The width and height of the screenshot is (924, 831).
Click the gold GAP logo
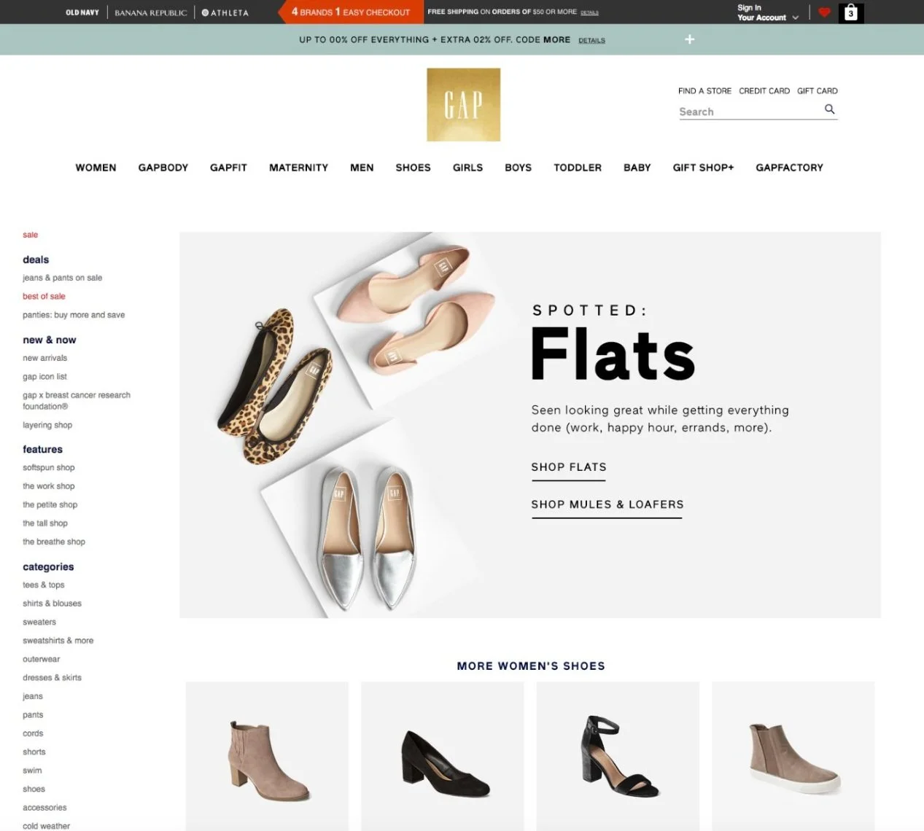tap(464, 105)
